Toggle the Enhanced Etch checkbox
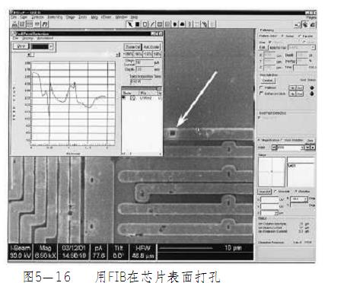Screen dimensions: 347x283 (x=261, y=94)
